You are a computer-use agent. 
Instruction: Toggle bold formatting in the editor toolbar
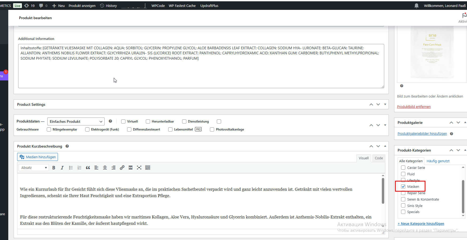(x=54, y=168)
